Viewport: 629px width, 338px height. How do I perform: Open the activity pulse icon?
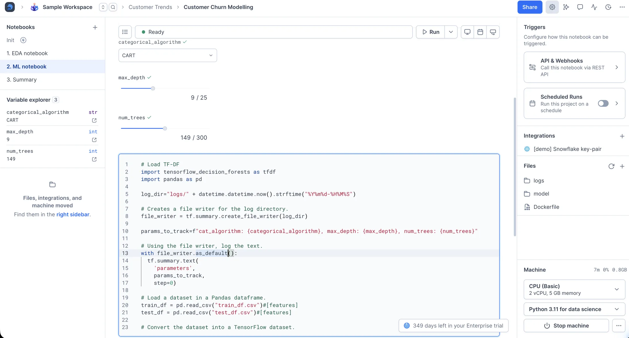click(x=594, y=7)
